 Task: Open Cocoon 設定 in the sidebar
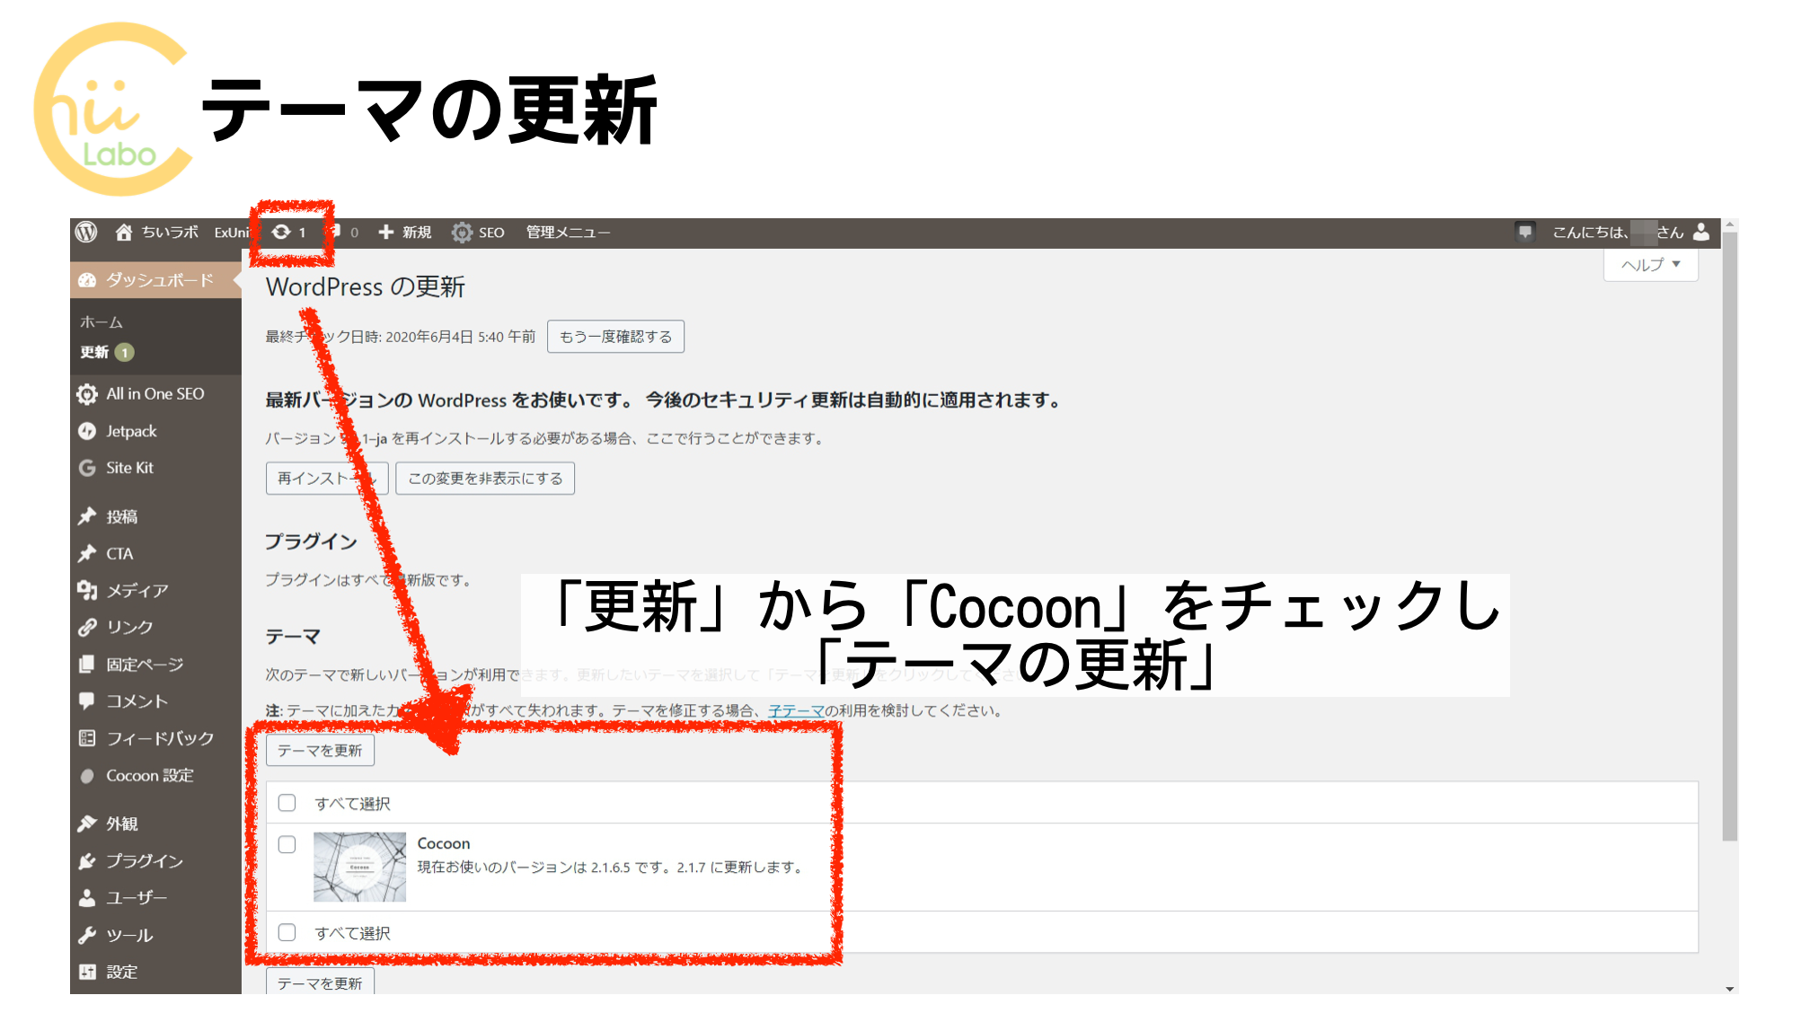point(148,775)
